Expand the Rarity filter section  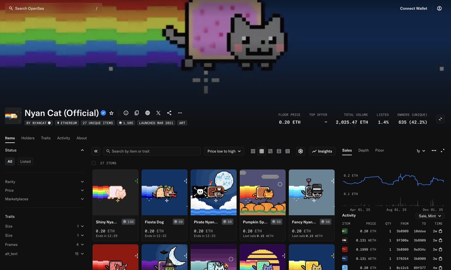click(x=44, y=181)
